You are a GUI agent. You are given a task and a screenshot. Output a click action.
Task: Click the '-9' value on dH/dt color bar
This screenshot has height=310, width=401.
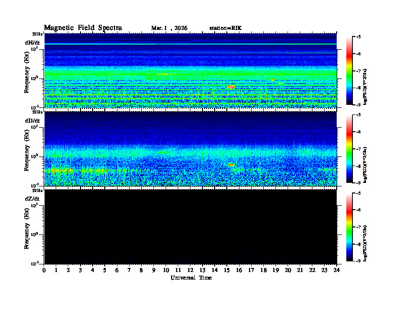[x=358, y=105]
